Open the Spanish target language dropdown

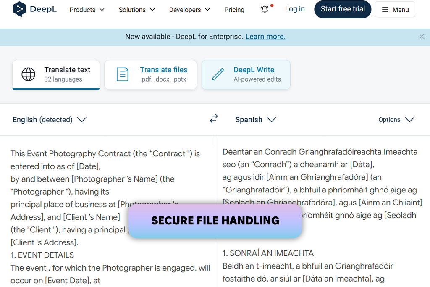pyautogui.click(x=256, y=120)
